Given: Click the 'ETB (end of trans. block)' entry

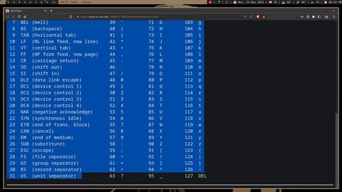Looking at the screenshot, I should pyautogui.click(x=55, y=125).
